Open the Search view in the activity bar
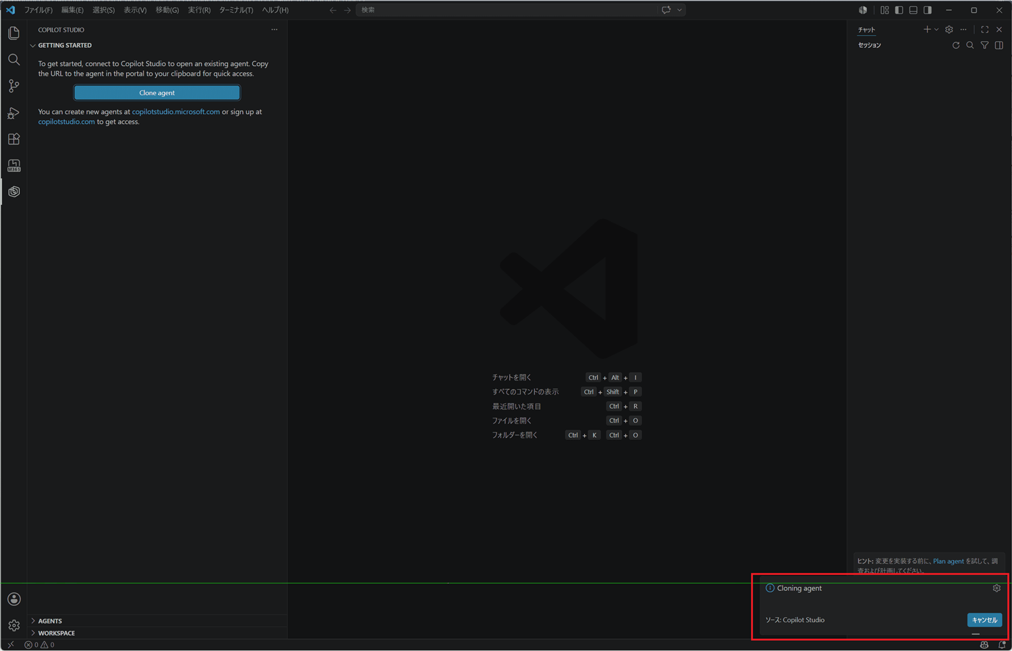This screenshot has width=1012, height=651. click(13, 60)
